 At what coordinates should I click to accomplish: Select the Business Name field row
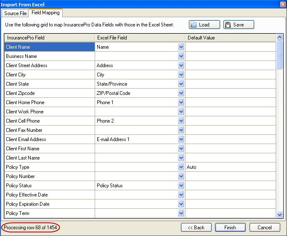50,56
